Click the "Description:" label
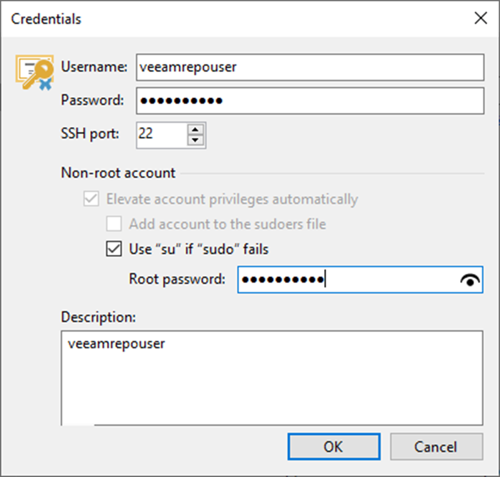This screenshot has width=500, height=477. (98, 317)
